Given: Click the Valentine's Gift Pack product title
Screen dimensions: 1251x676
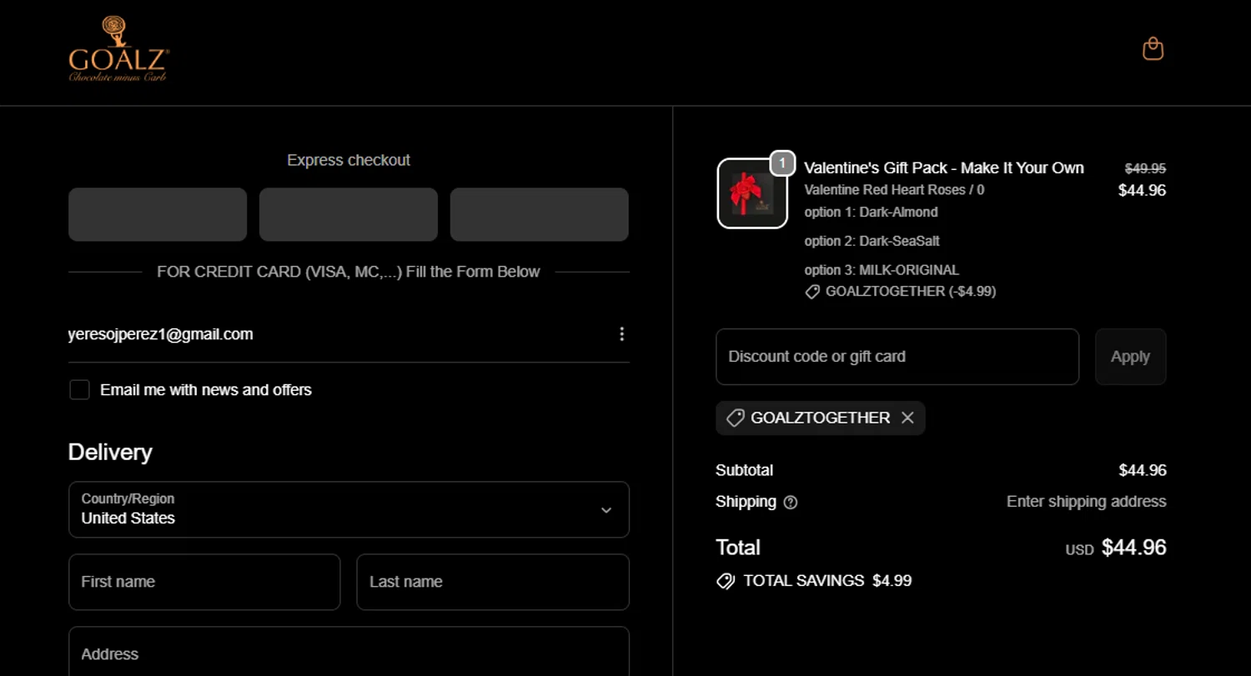Looking at the screenshot, I should point(944,168).
